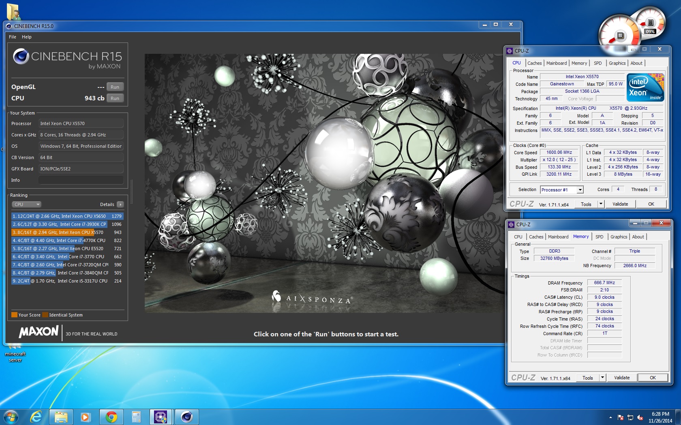Click the CPU meter gauge gadget
681x425 pixels.
click(619, 35)
